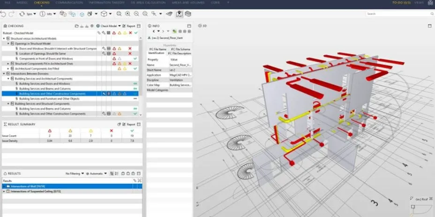Activate the Info selection tool

coord(46,14)
